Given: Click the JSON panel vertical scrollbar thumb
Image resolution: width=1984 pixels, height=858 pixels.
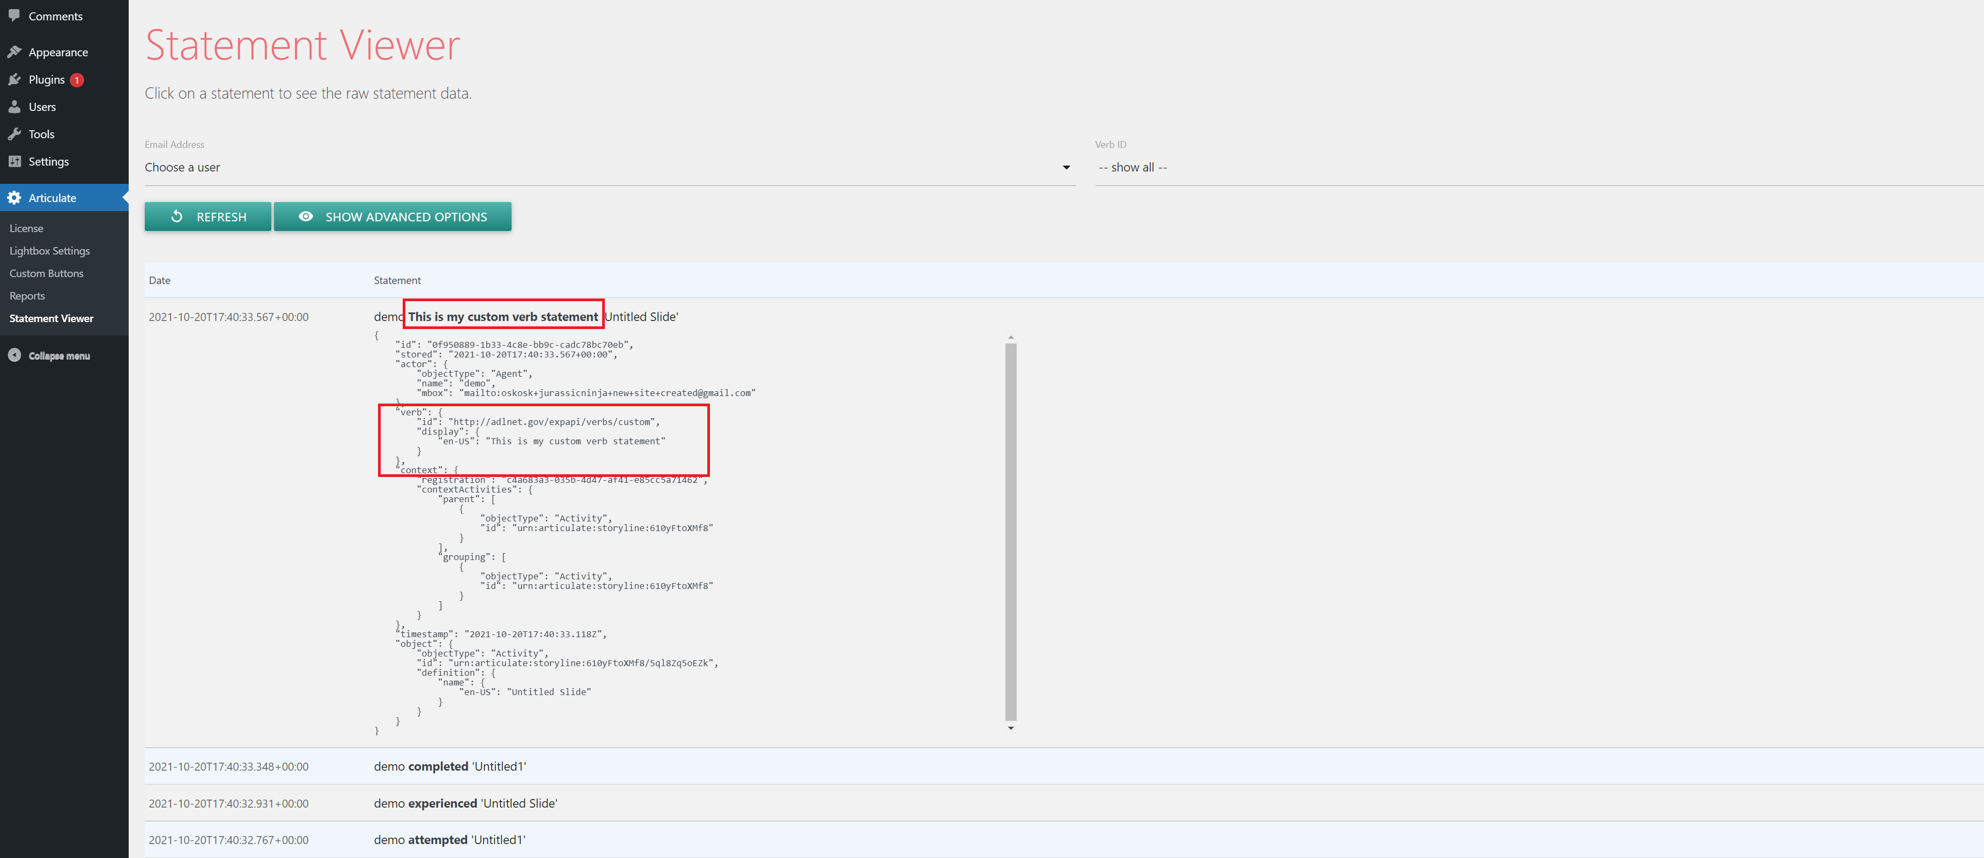Looking at the screenshot, I should [1010, 532].
